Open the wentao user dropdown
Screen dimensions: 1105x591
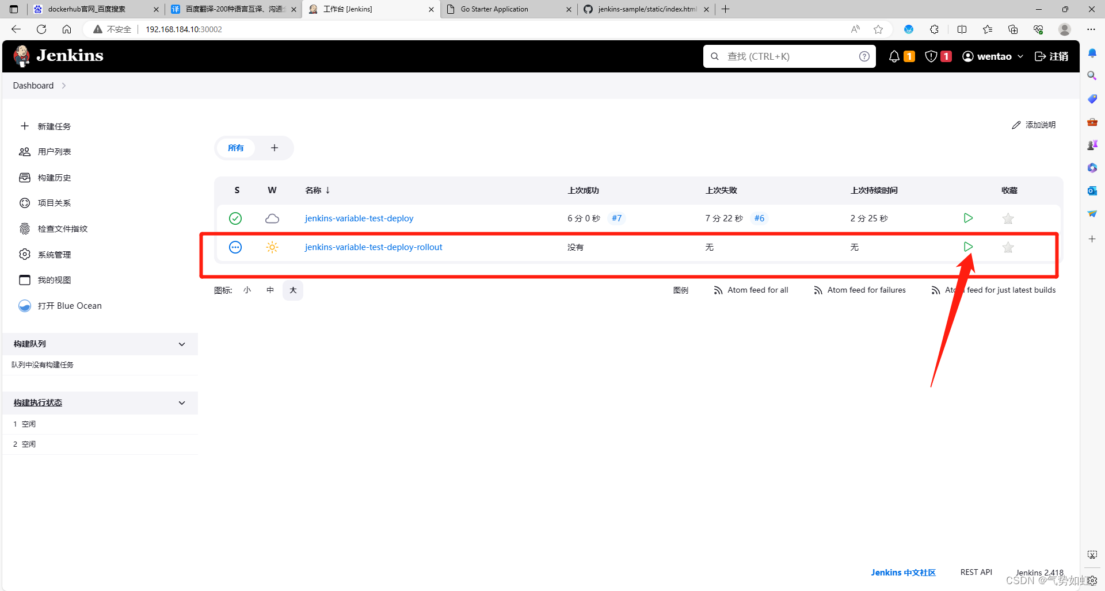coord(993,56)
